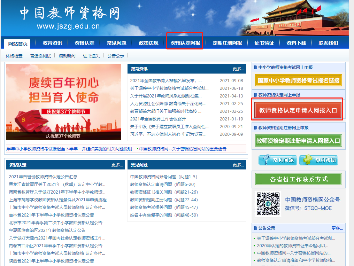Open the 证书遗失 sub-navigation link

tap(91, 56)
